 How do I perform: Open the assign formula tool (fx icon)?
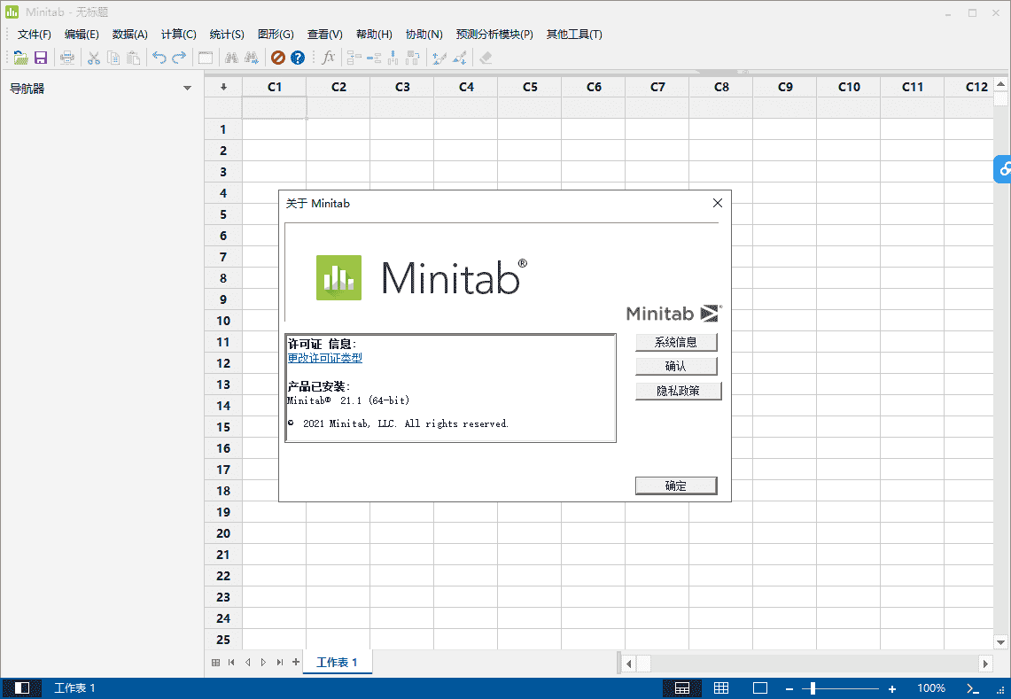(x=328, y=57)
